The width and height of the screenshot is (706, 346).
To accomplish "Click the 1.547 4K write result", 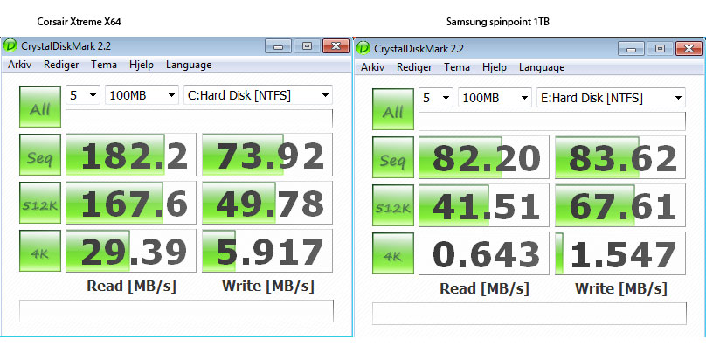I will 620,253.
